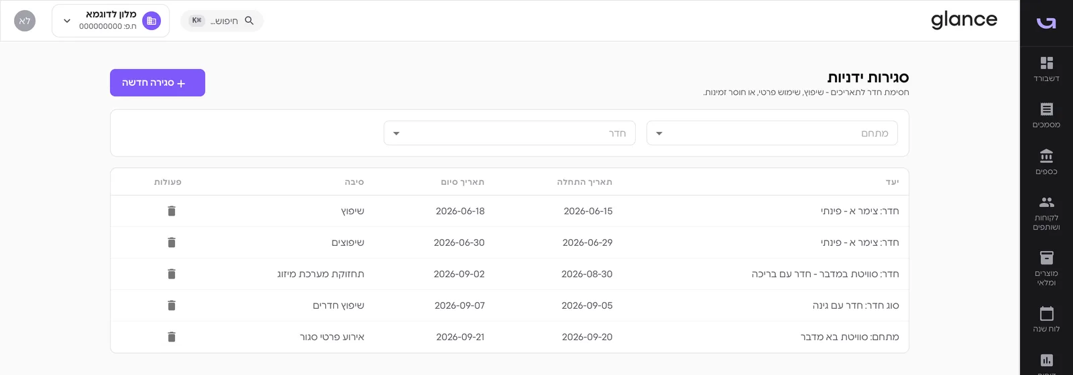Open the מתחם filter dropdown
This screenshot has height=375, width=1073.
pos(772,133)
